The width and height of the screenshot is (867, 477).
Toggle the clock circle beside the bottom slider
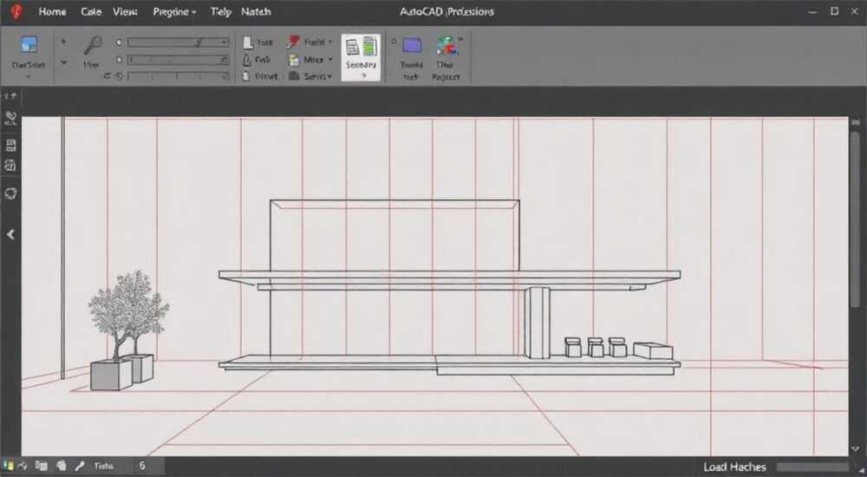point(119,76)
